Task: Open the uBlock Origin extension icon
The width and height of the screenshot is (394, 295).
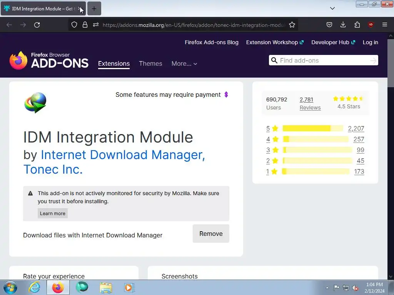Action: 371,25
